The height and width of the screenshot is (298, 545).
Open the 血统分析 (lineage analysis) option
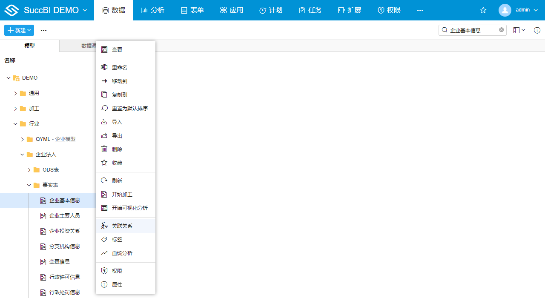pyautogui.click(x=121, y=253)
